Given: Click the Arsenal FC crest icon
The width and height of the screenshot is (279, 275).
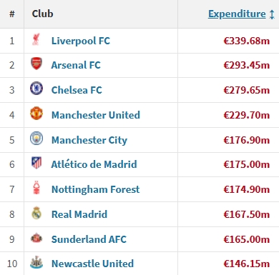Looking at the screenshot, I should tap(36, 64).
